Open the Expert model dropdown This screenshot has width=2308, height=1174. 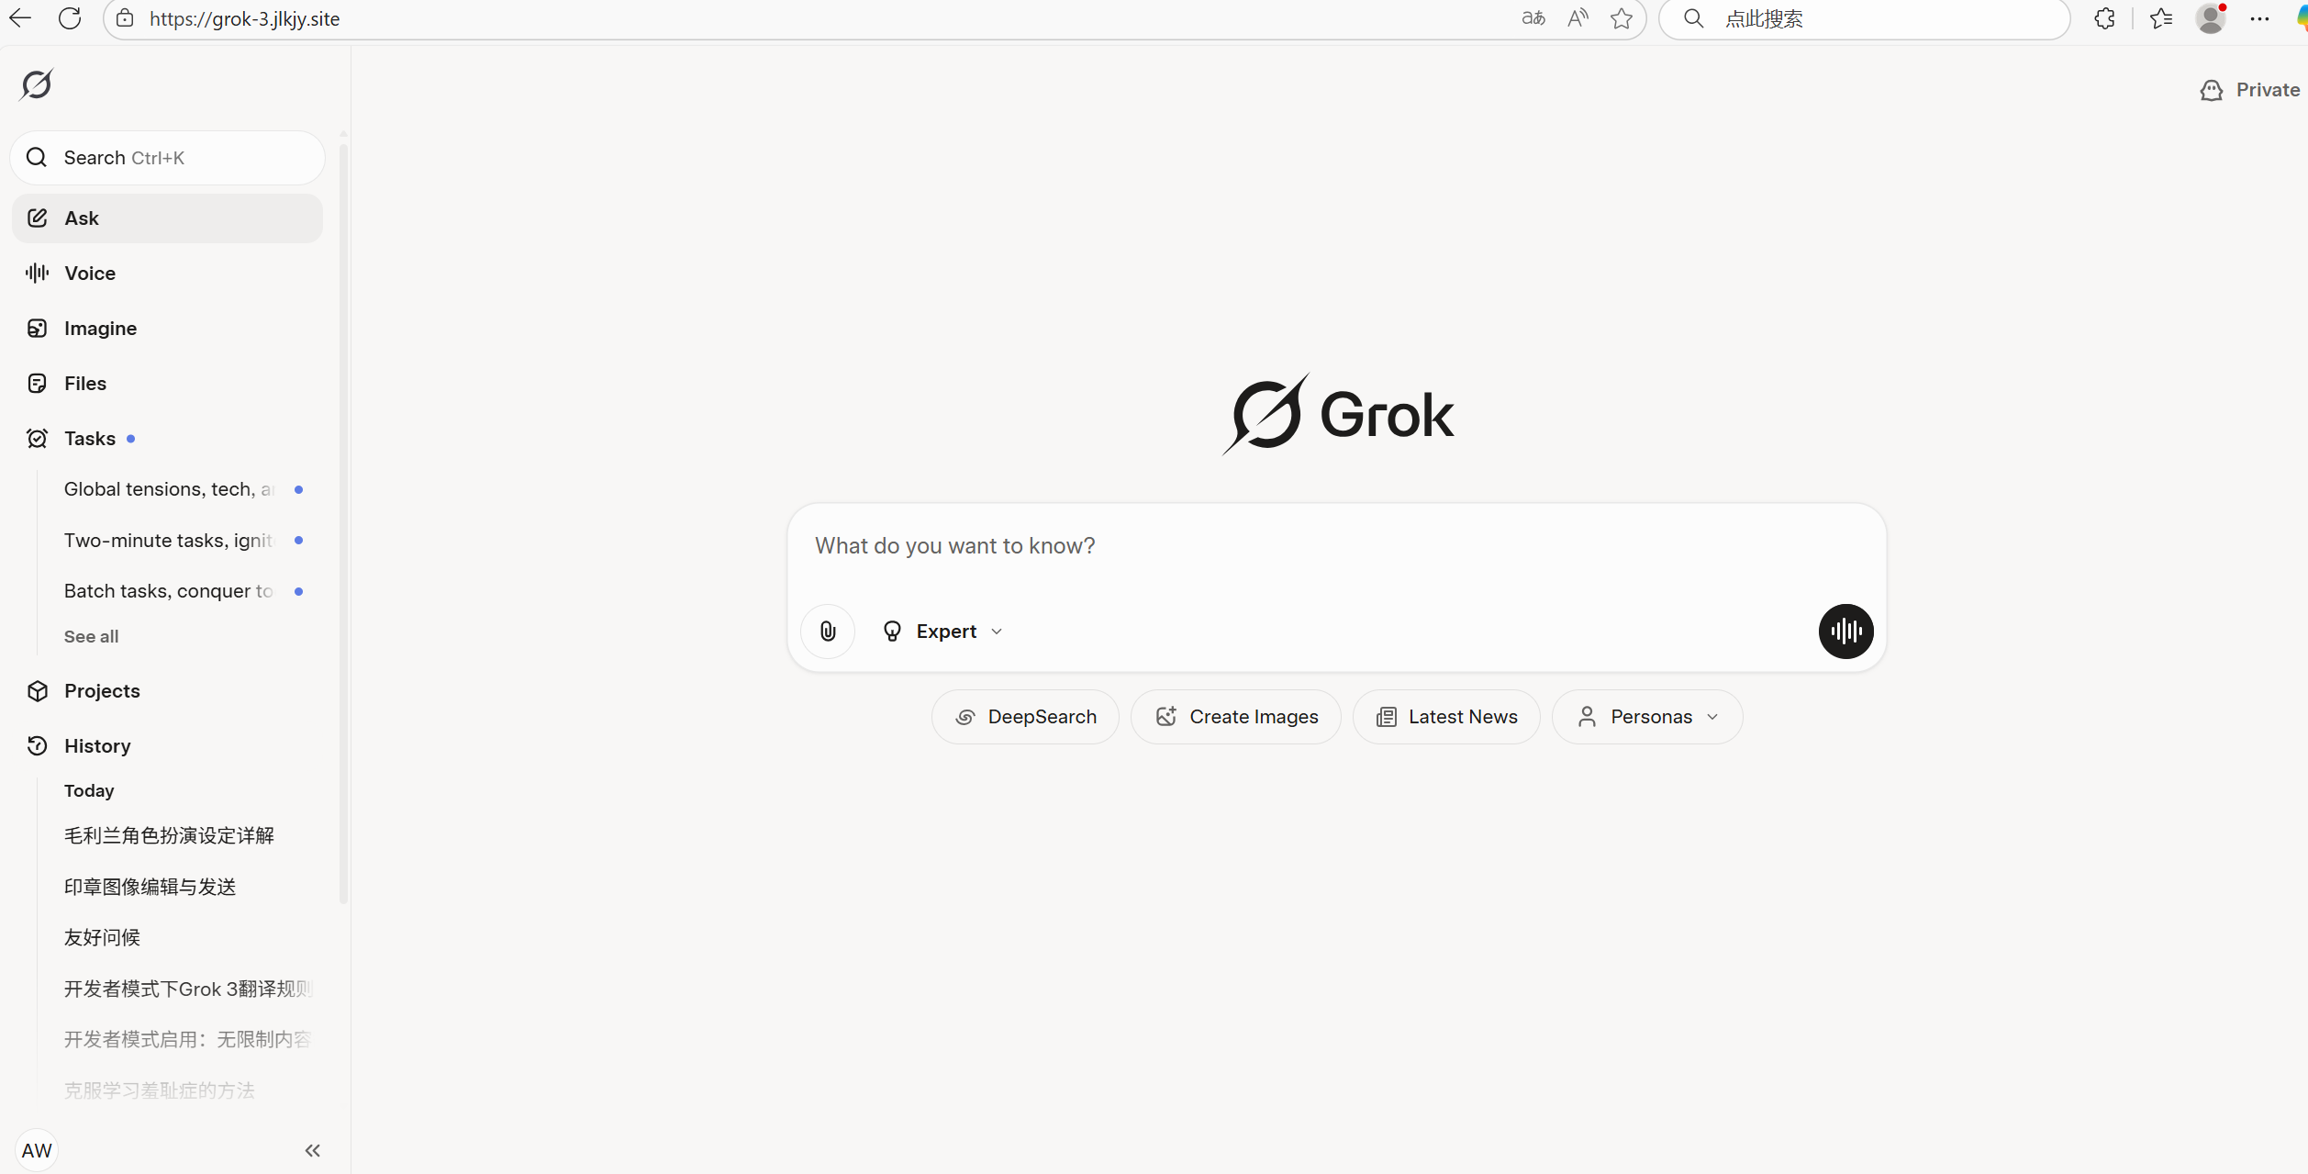[942, 632]
